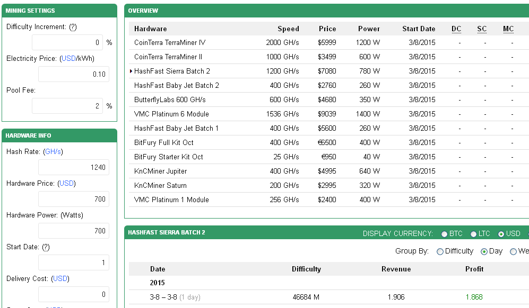Select the ButterflyLabs 600 GH/s row
Screen dimensions: 529x308
click(x=329, y=100)
